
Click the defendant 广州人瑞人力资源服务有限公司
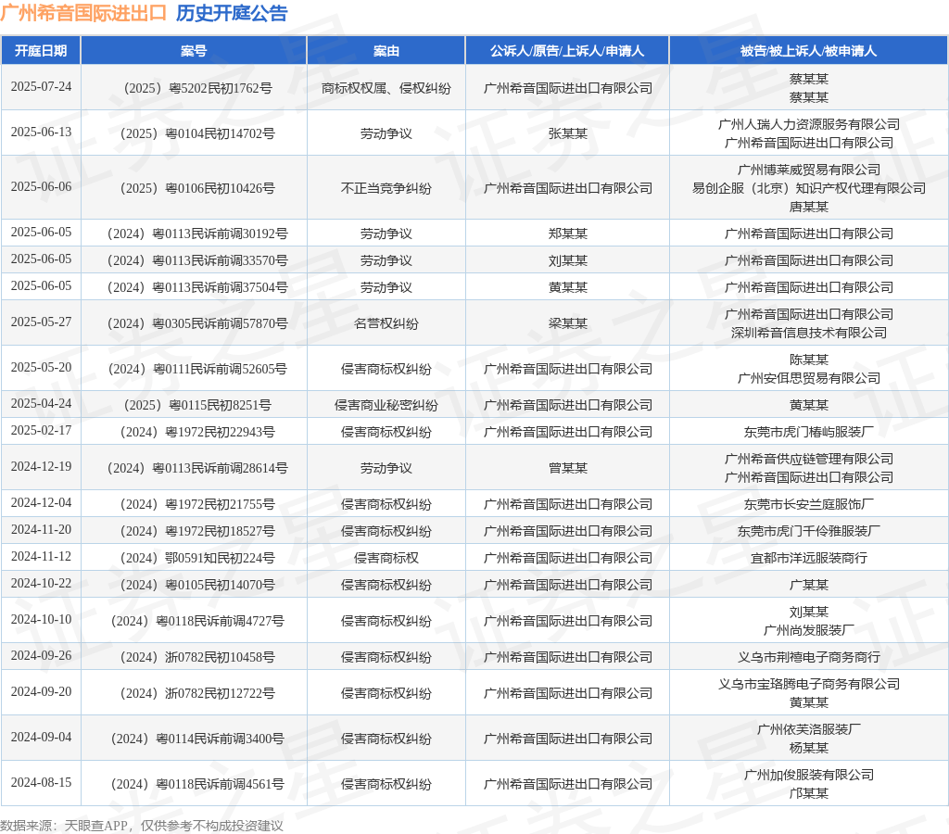tap(808, 124)
